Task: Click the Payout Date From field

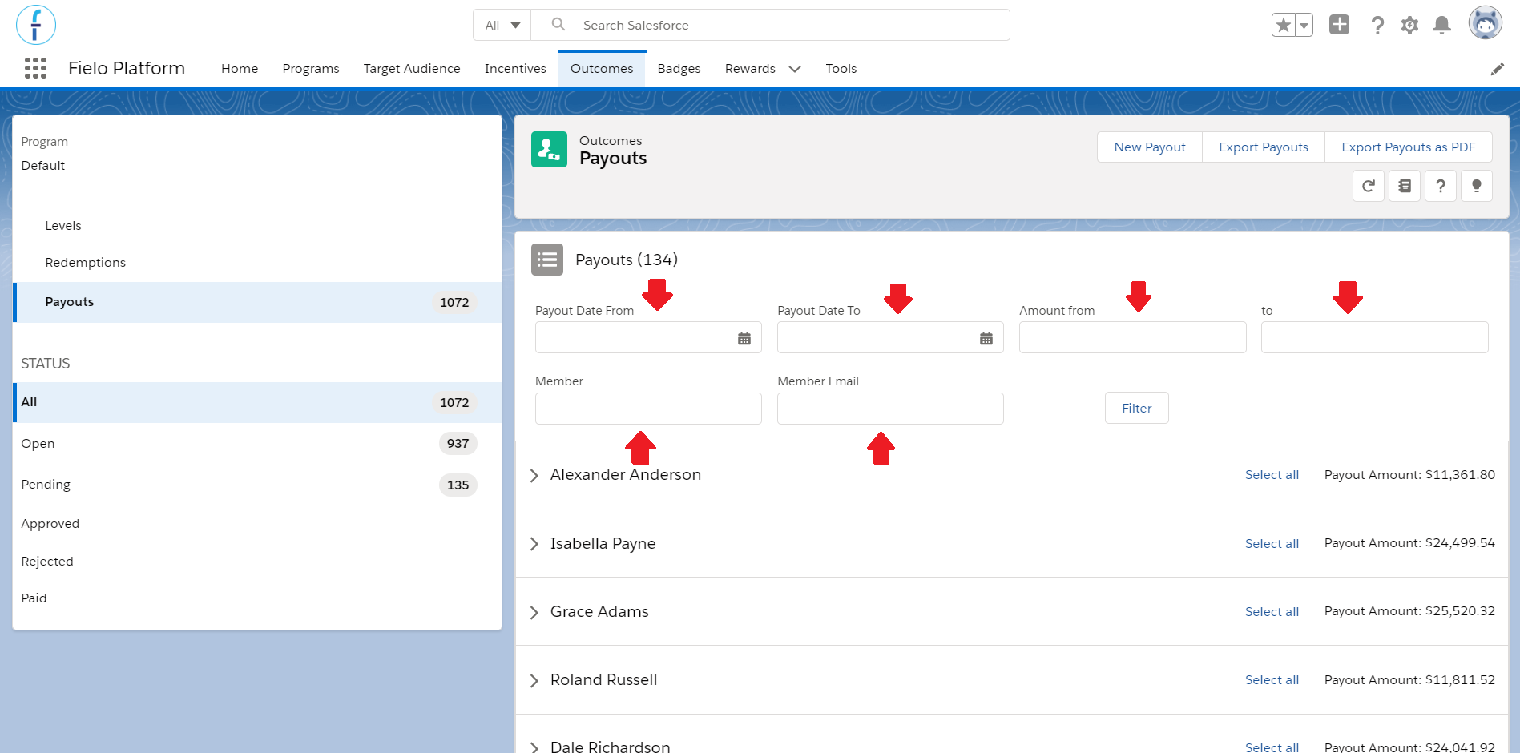Action: 648,337
